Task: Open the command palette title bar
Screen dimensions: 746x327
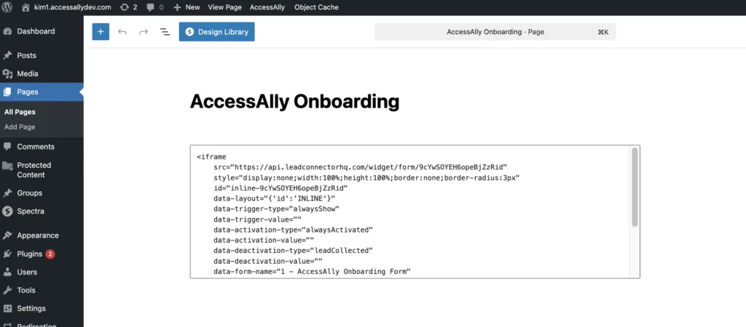Action: tap(495, 32)
